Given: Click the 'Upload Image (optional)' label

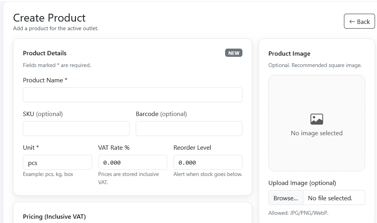Looking at the screenshot, I should (302, 183).
